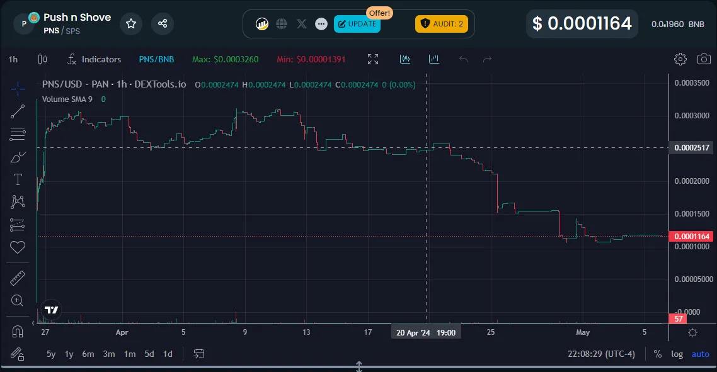
Task: Take a chart snapshot with camera icon
Action: [704, 59]
